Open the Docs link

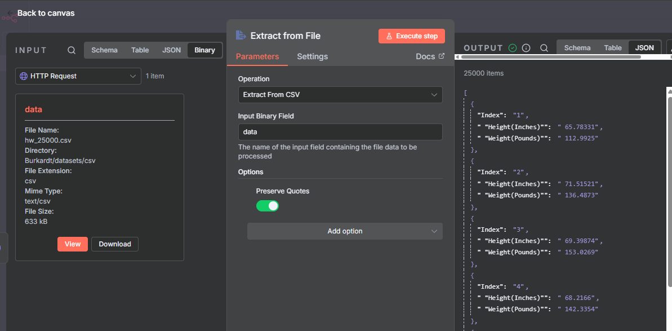coord(430,56)
